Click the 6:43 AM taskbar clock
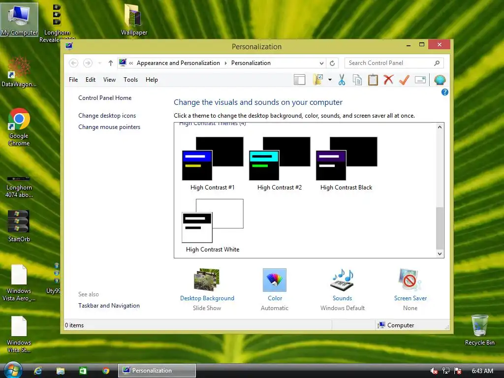This screenshot has width=504, height=378. tap(482, 371)
